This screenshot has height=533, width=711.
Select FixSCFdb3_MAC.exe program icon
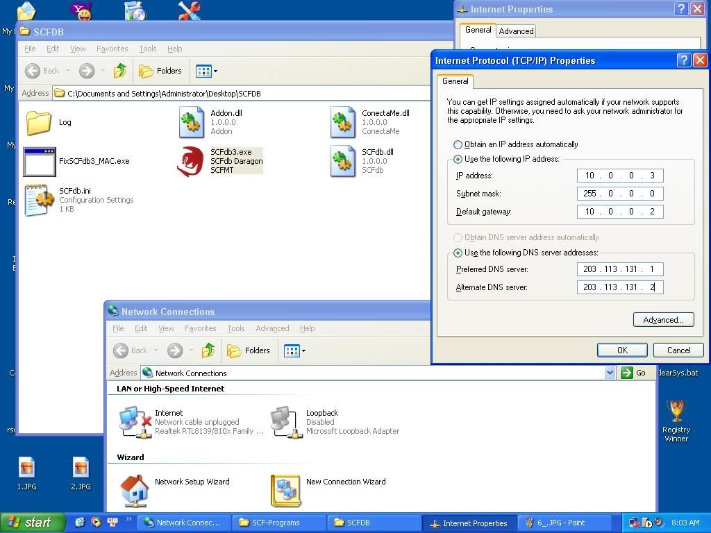click(x=39, y=161)
